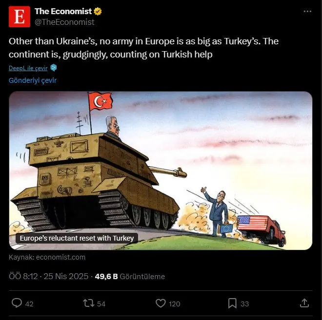Click the DeepL logo icon

pyautogui.click(x=53, y=68)
